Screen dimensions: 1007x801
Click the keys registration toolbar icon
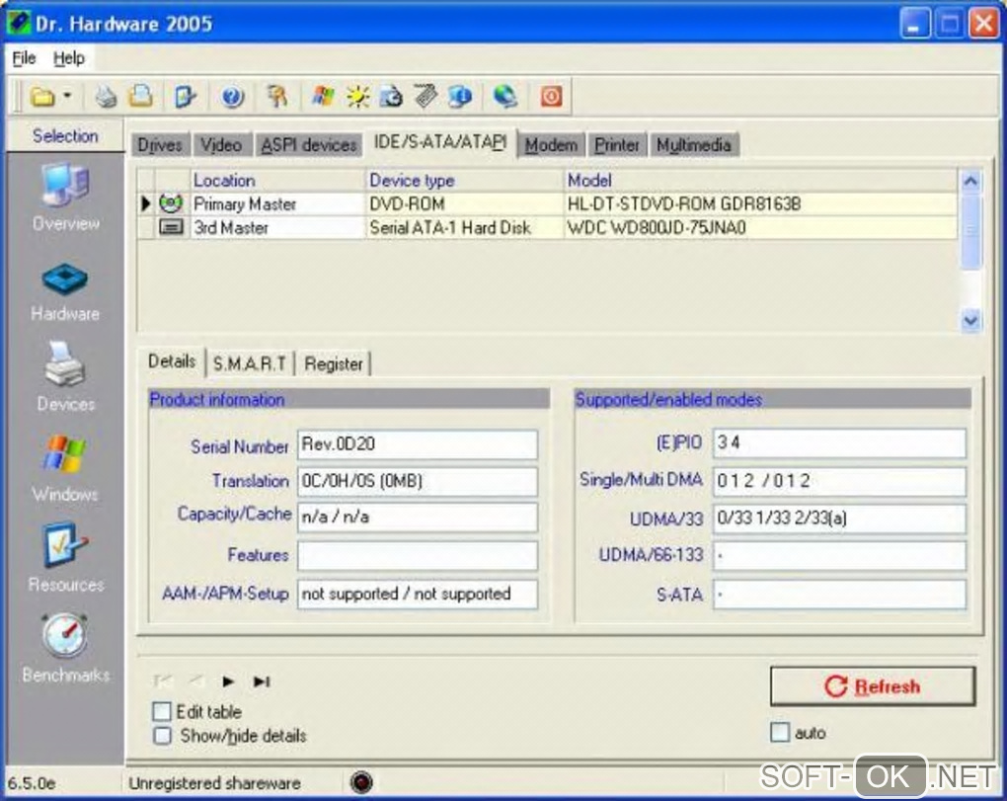pos(277,97)
